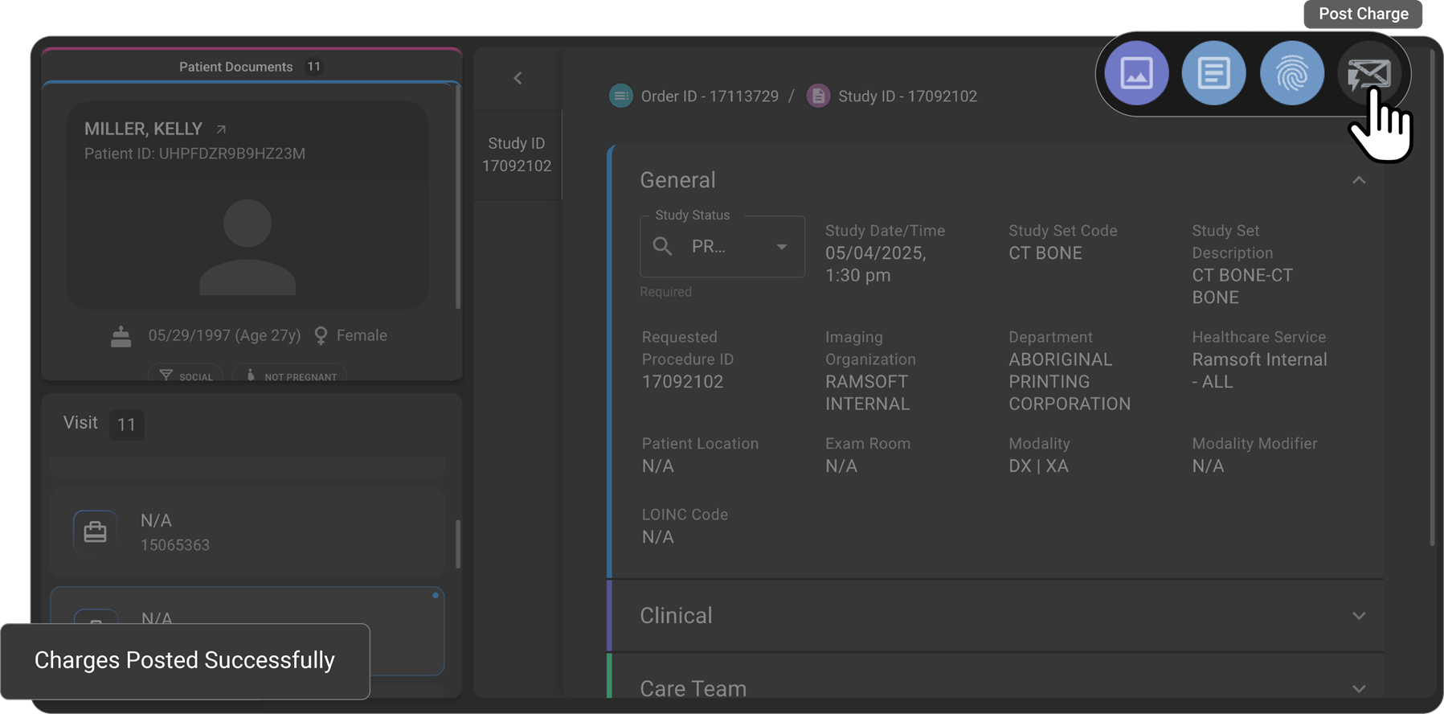Click briefcase icon for visit 15065363

point(95,531)
